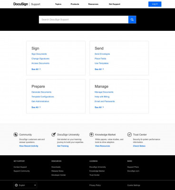Click the Community section title
Image resolution: width=175 pixels, height=190 pixels.
click(26, 134)
